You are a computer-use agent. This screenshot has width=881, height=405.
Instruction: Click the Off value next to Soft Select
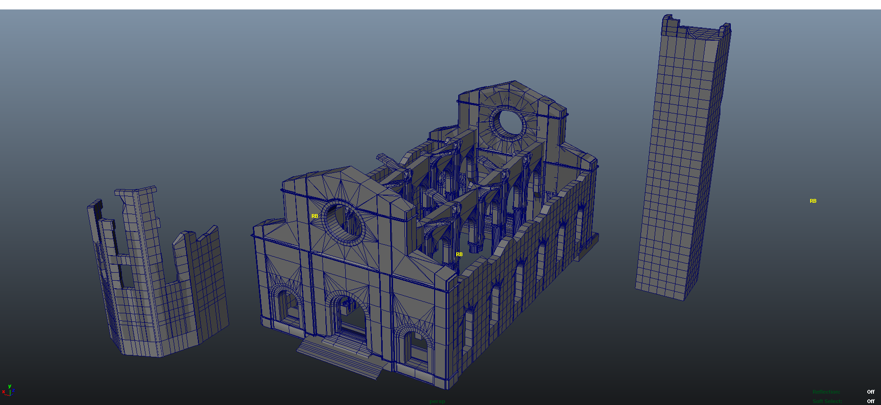tap(871, 401)
